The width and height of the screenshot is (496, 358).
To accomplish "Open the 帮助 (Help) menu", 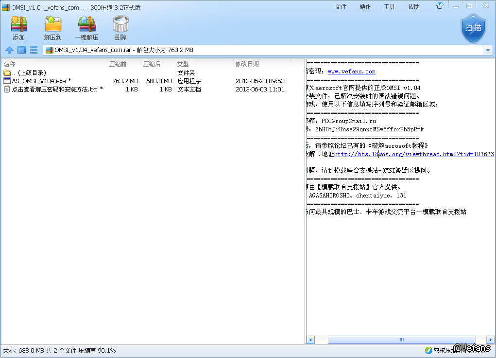I will [413, 7].
